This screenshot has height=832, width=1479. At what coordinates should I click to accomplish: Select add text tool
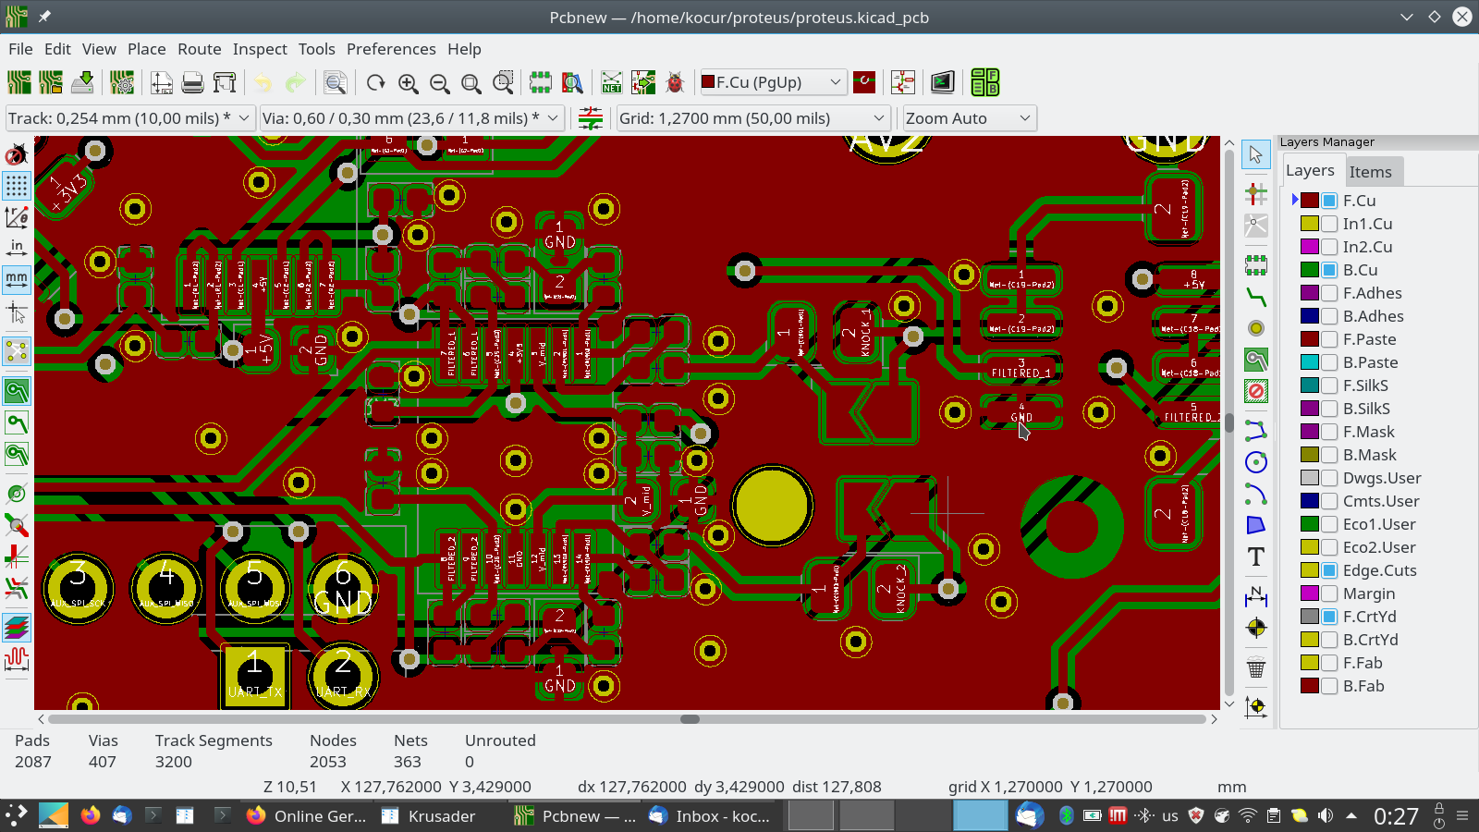coord(1255,557)
